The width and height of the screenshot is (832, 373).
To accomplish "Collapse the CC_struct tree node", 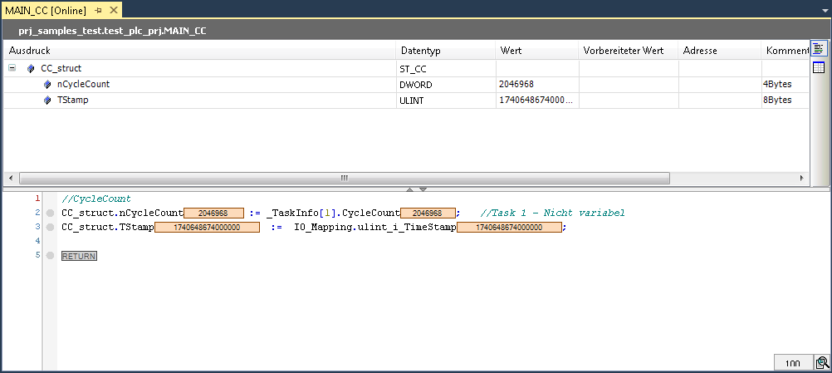I will 12,68.
